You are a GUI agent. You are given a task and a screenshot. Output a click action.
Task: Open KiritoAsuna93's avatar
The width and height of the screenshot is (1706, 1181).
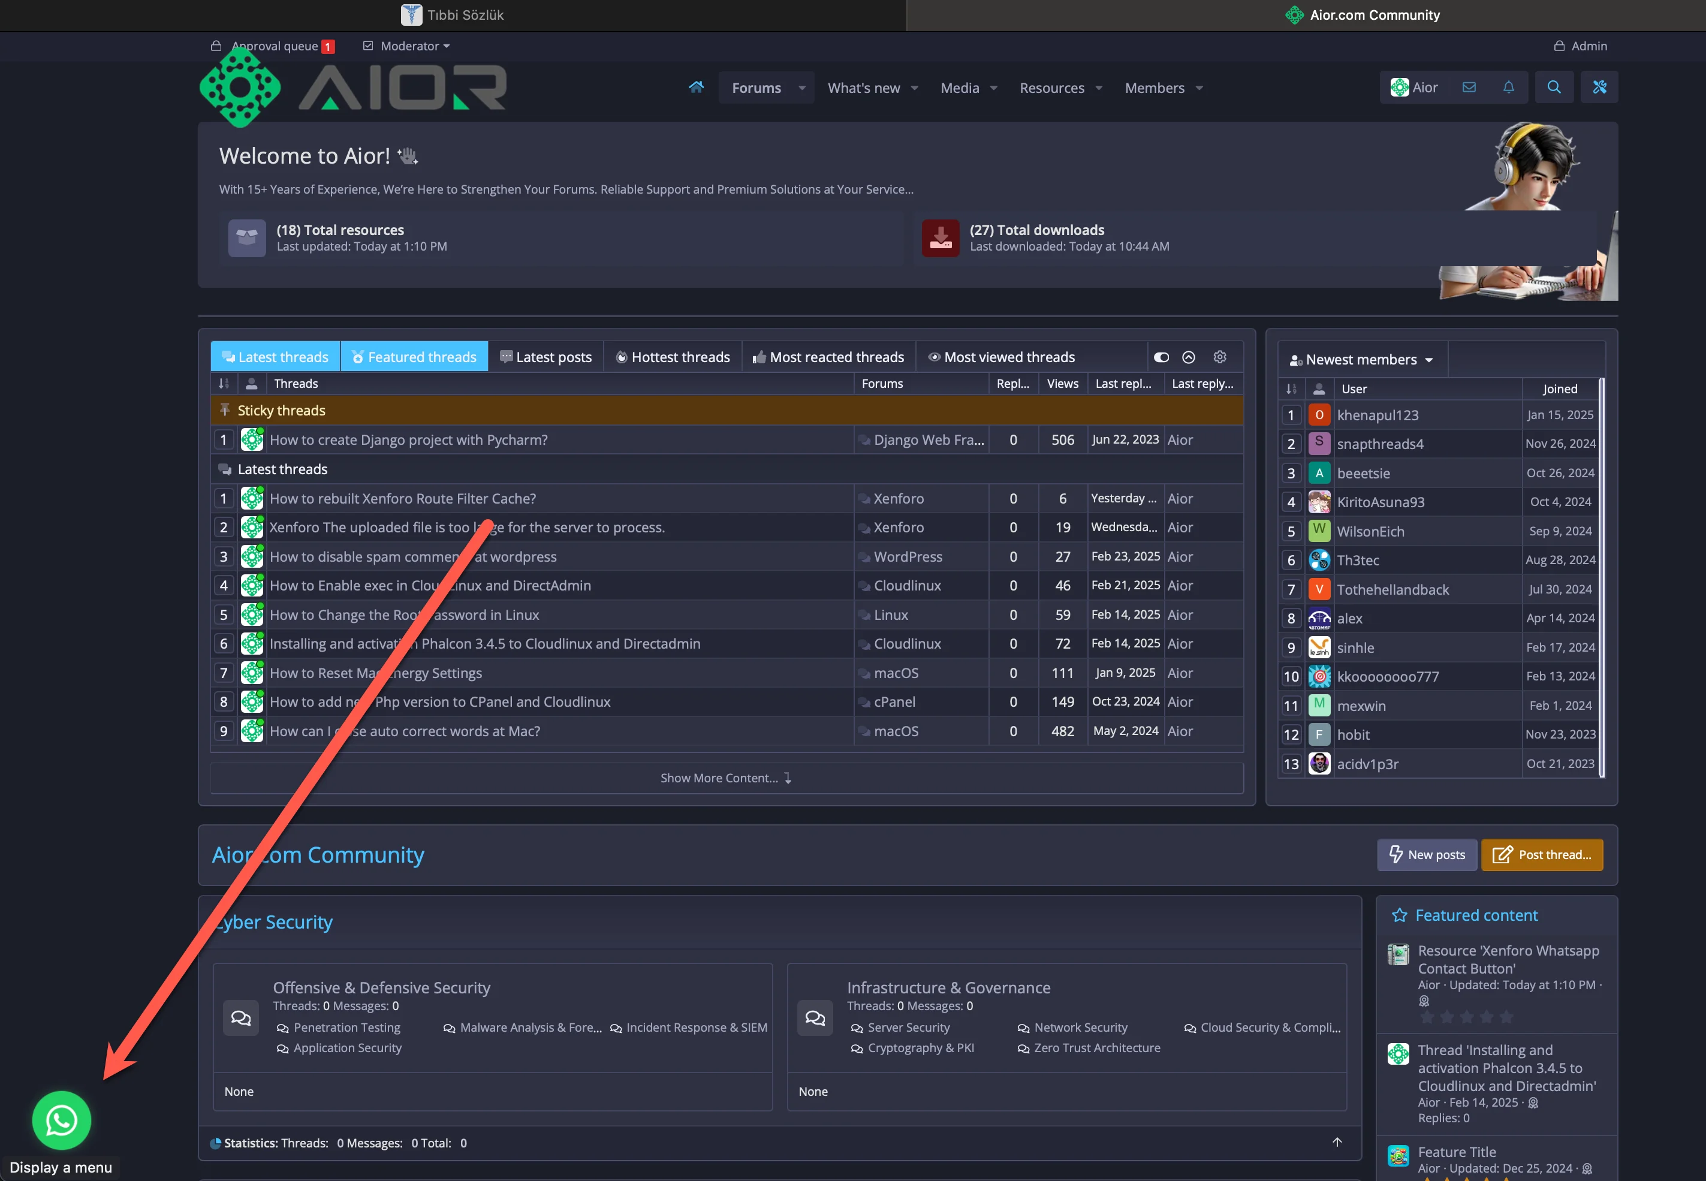pos(1319,502)
